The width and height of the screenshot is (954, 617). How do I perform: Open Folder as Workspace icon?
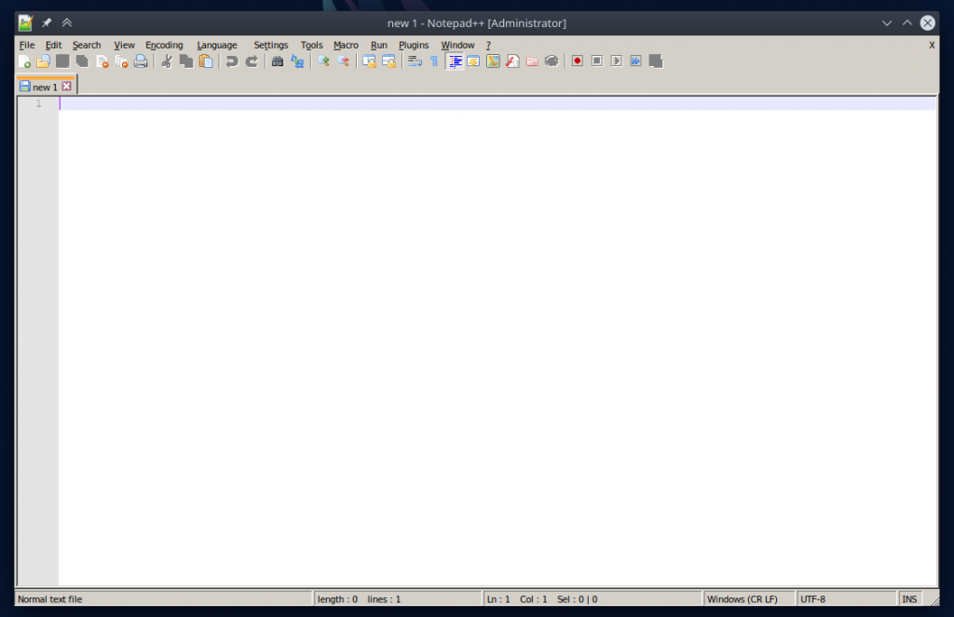[532, 62]
